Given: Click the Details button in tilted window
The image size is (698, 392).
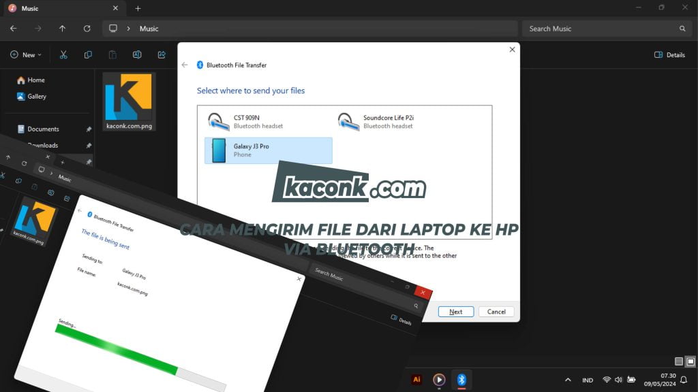Looking at the screenshot, I should coord(401,320).
